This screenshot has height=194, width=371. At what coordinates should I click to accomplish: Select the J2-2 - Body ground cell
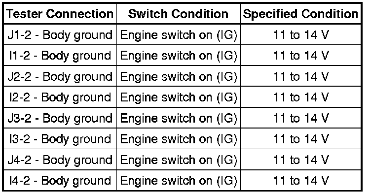tap(60, 76)
